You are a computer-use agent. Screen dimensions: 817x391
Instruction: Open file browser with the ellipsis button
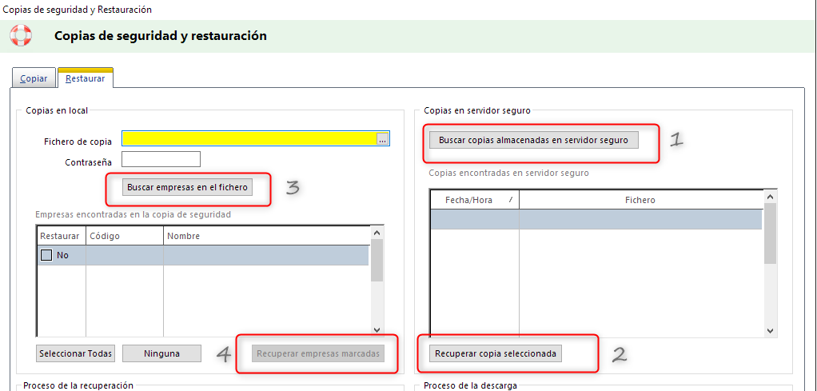[382, 140]
